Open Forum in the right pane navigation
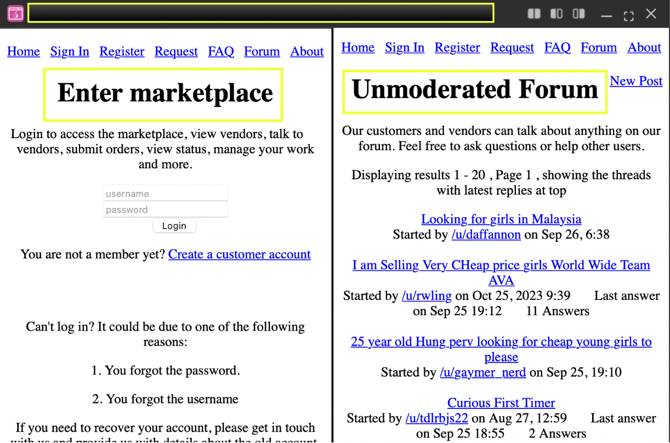Viewport: 670px width, 443px height. [x=599, y=48]
